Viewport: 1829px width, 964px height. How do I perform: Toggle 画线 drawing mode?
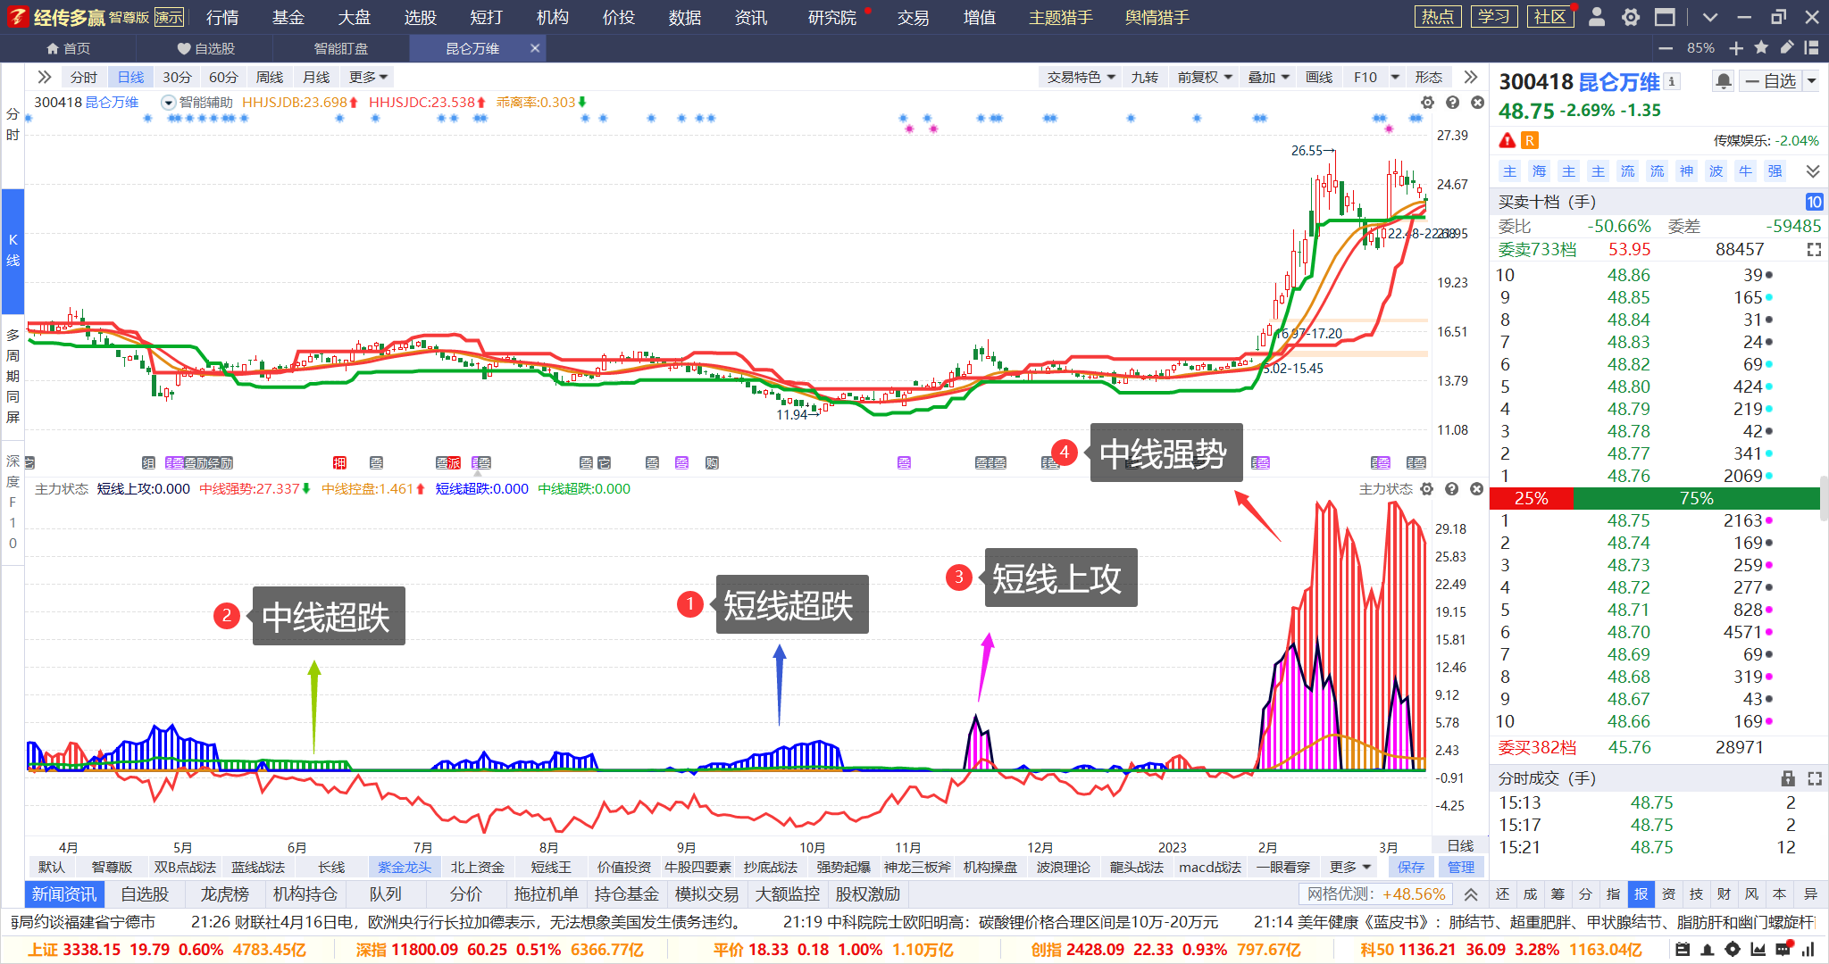(x=1319, y=78)
